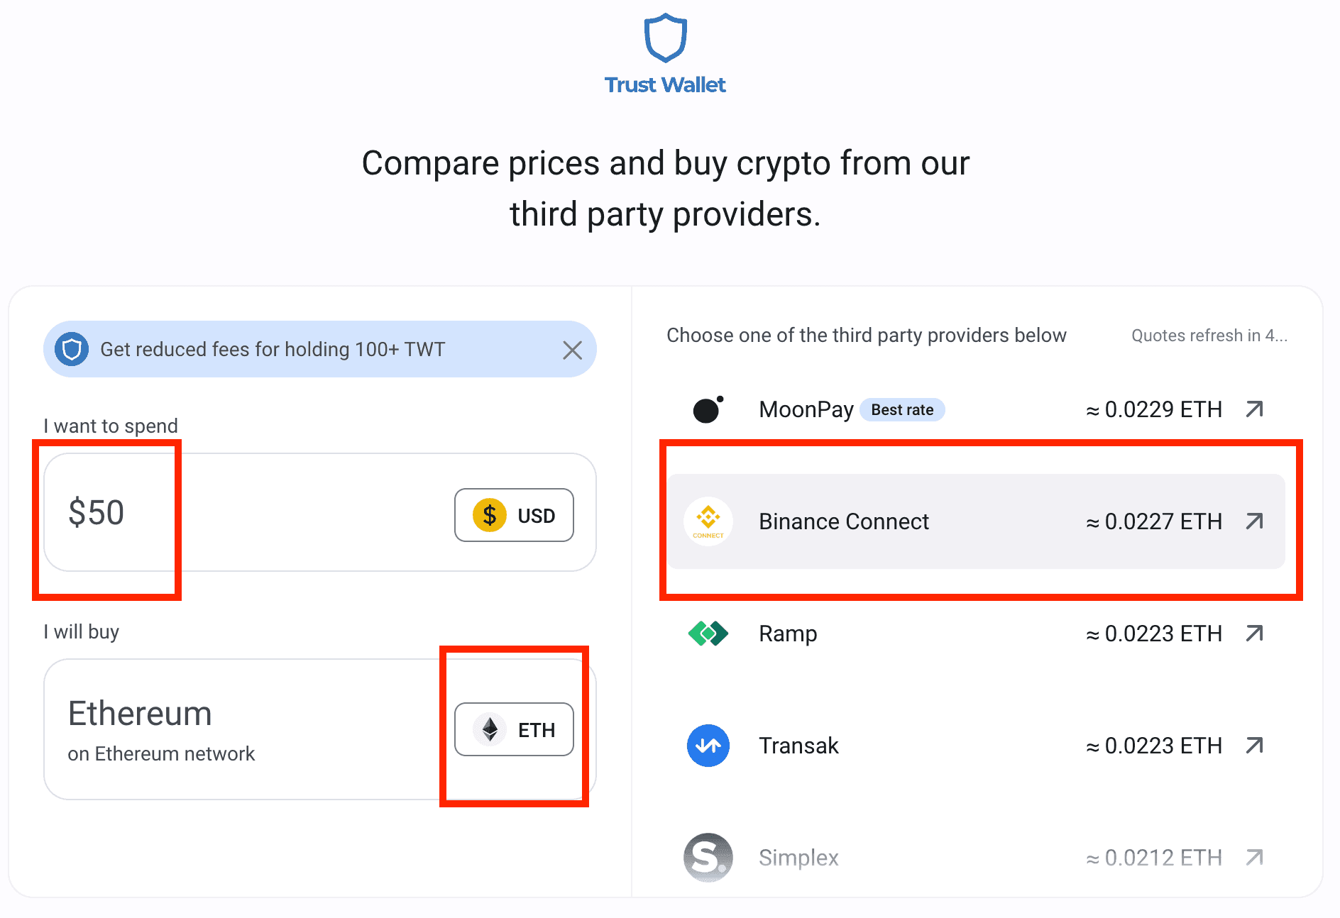1340x918 pixels.
Task: Click the Transak provider icon
Action: 708,746
